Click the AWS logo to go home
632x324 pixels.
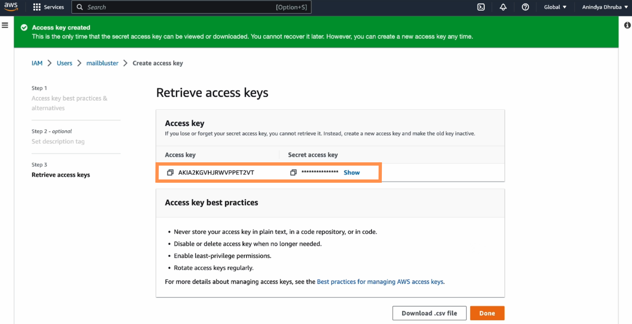click(x=11, y=7)
